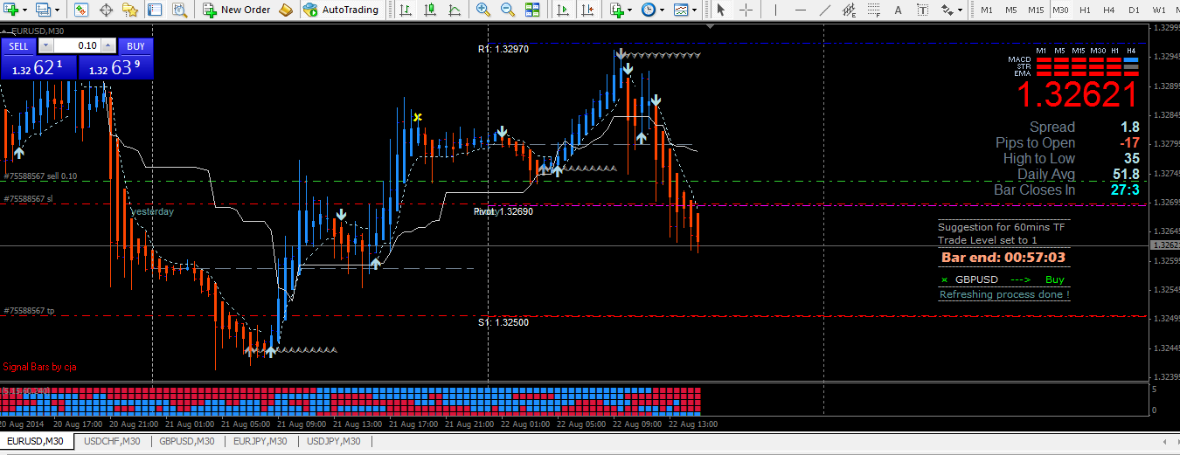Open the Market Watch panel icon
This screenshot has width=1180, height=455.
(80, 10)
